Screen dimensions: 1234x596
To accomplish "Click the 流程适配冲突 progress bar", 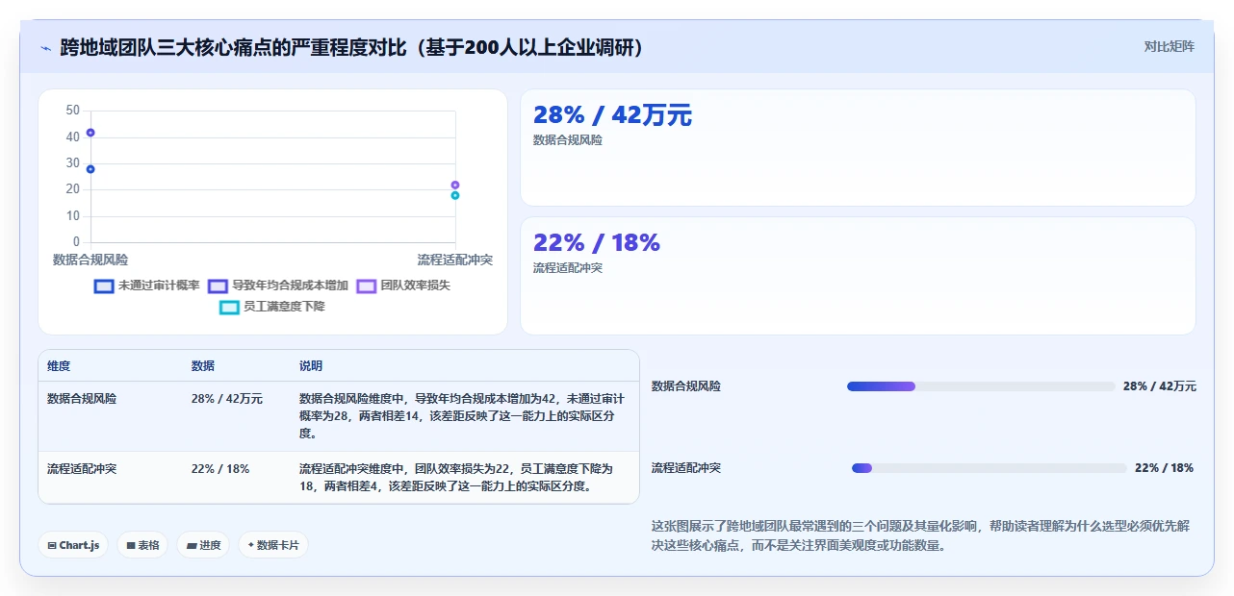I will [x=990, y=468].
